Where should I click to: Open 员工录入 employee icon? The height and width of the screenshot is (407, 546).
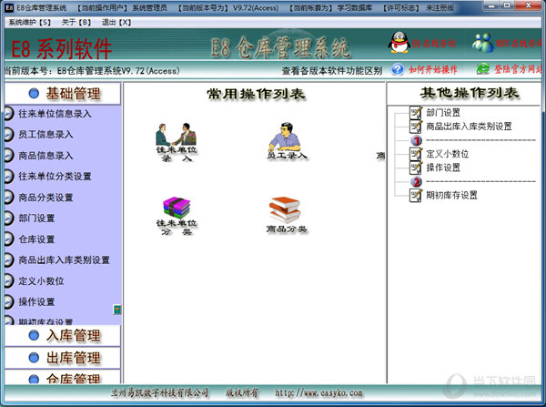(x=287, y=141)
